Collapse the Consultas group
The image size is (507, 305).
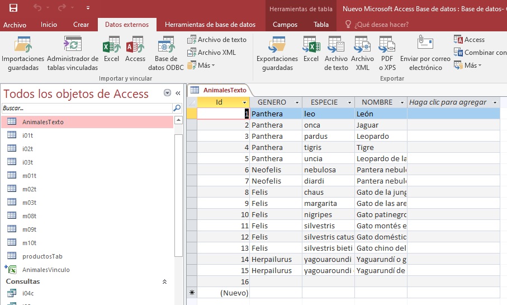pyautogui.click(x=164, y=281)
